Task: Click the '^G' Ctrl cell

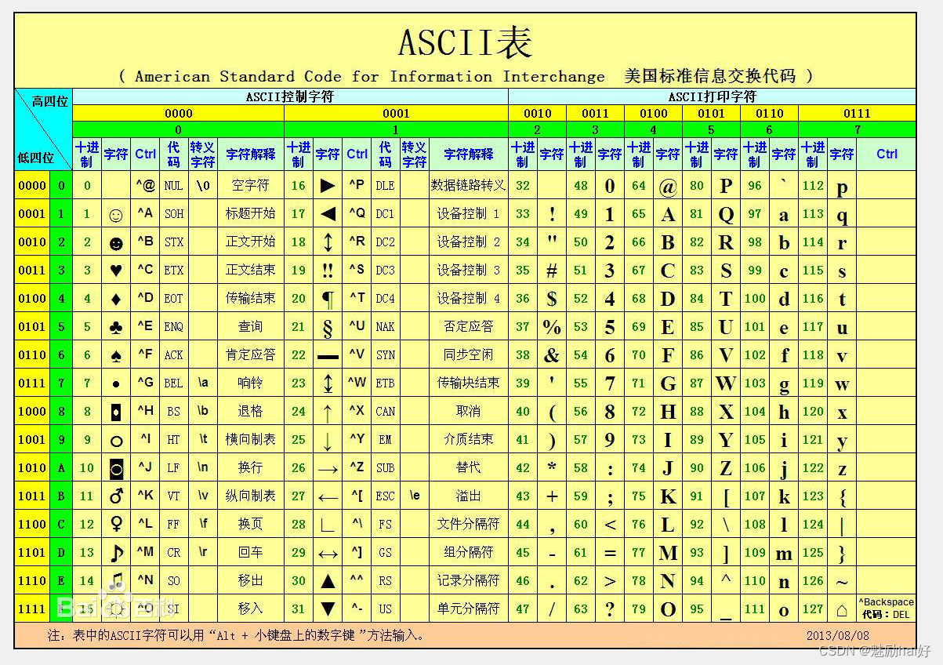Action: [x=146, y=383]
